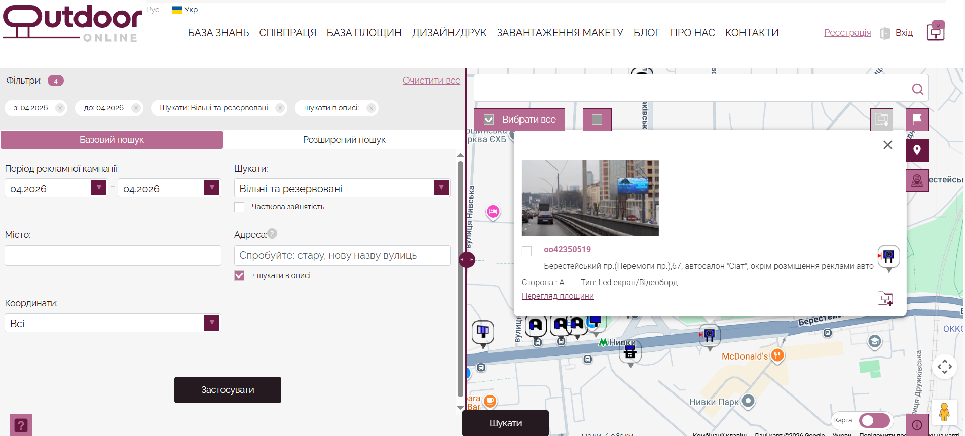Click the map search magnifier icon
The width and height of the screenshot is (965, 436).
(917, 89)
